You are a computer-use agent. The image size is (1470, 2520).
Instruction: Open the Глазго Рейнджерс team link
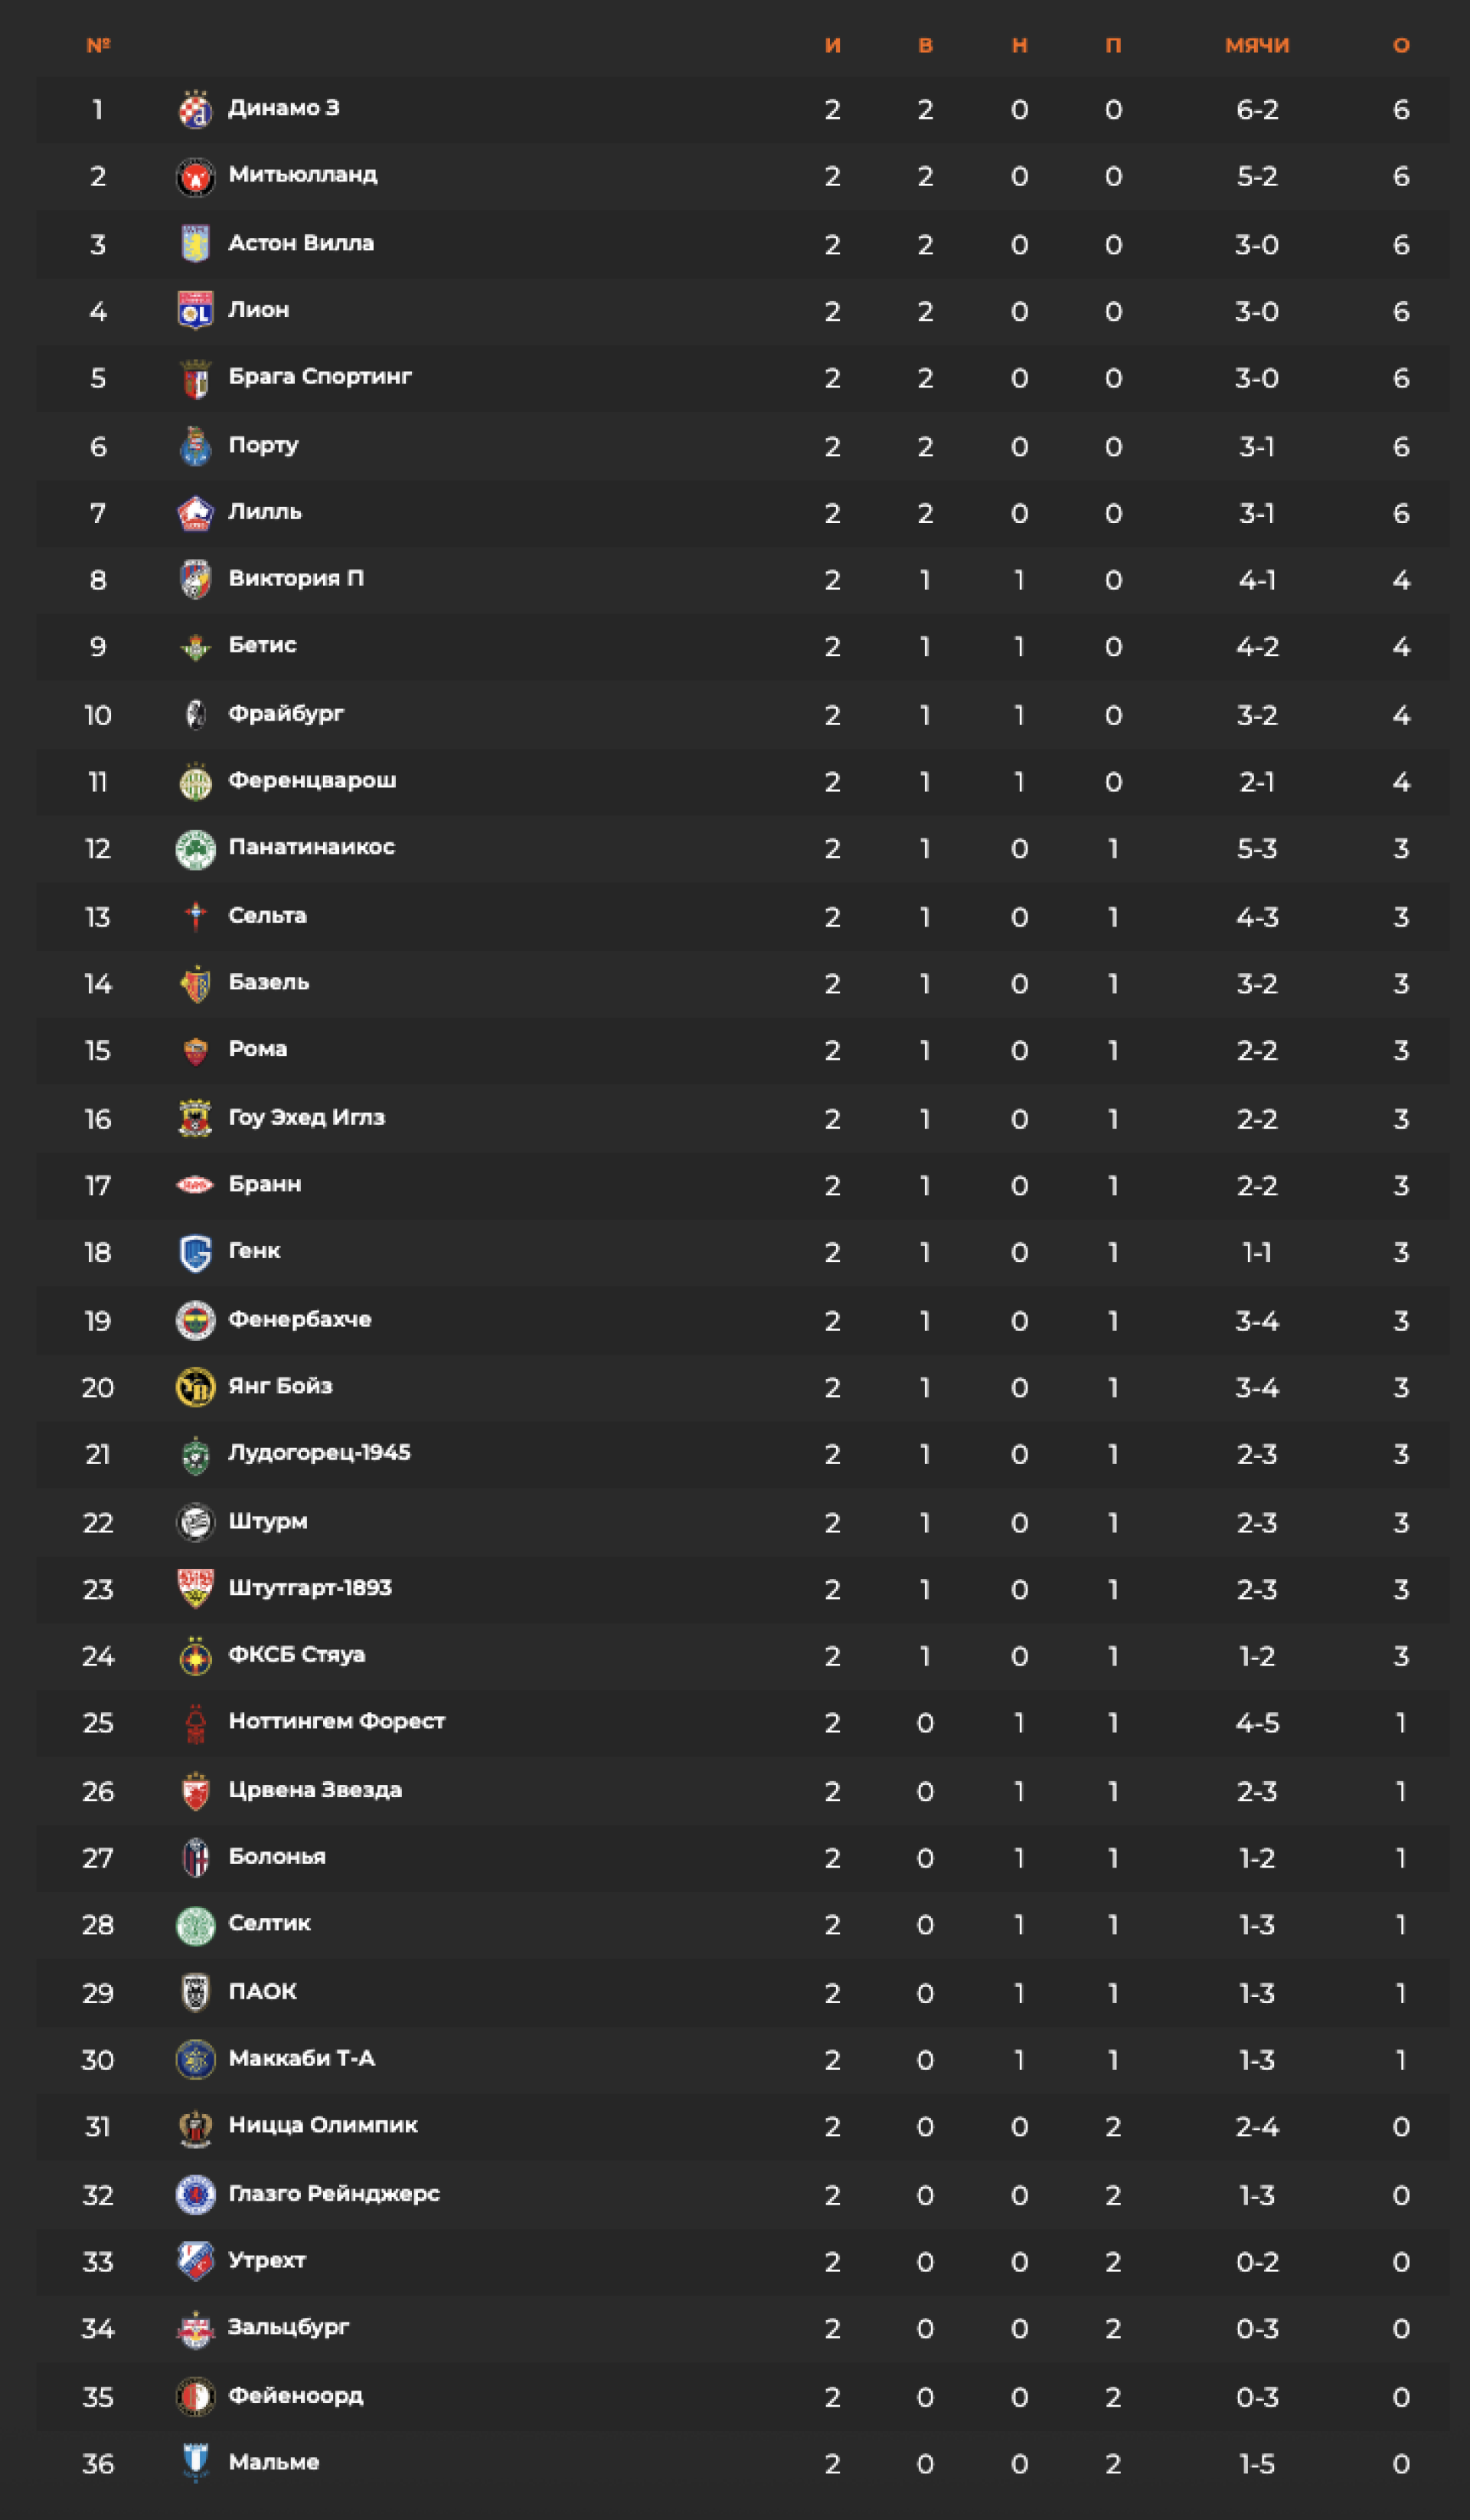pyautogui.click(x=334, y=2194)
